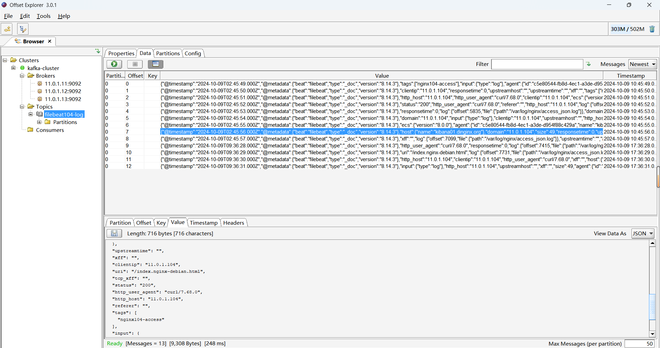Image resolution: width=660 pixels, height=348 pixels.
Task: Switch to the Config tab
Action: (x=193, y=53)
